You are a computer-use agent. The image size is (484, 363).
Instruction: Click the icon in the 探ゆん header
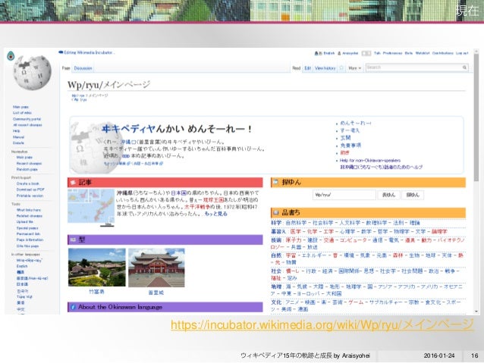click(276, 183)
